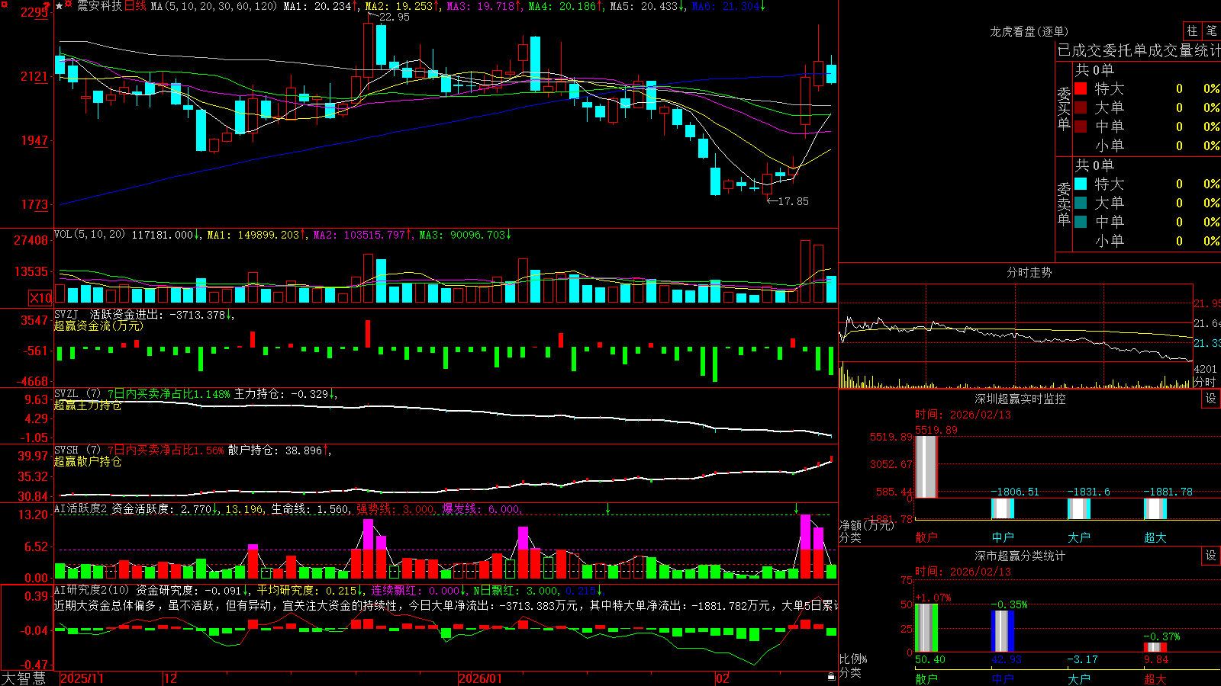Click the teal 大单 swatch under 委卖单
The height and width of the screenshot is (686, 1221).
pyautogui.click(x=1081, y=203)
